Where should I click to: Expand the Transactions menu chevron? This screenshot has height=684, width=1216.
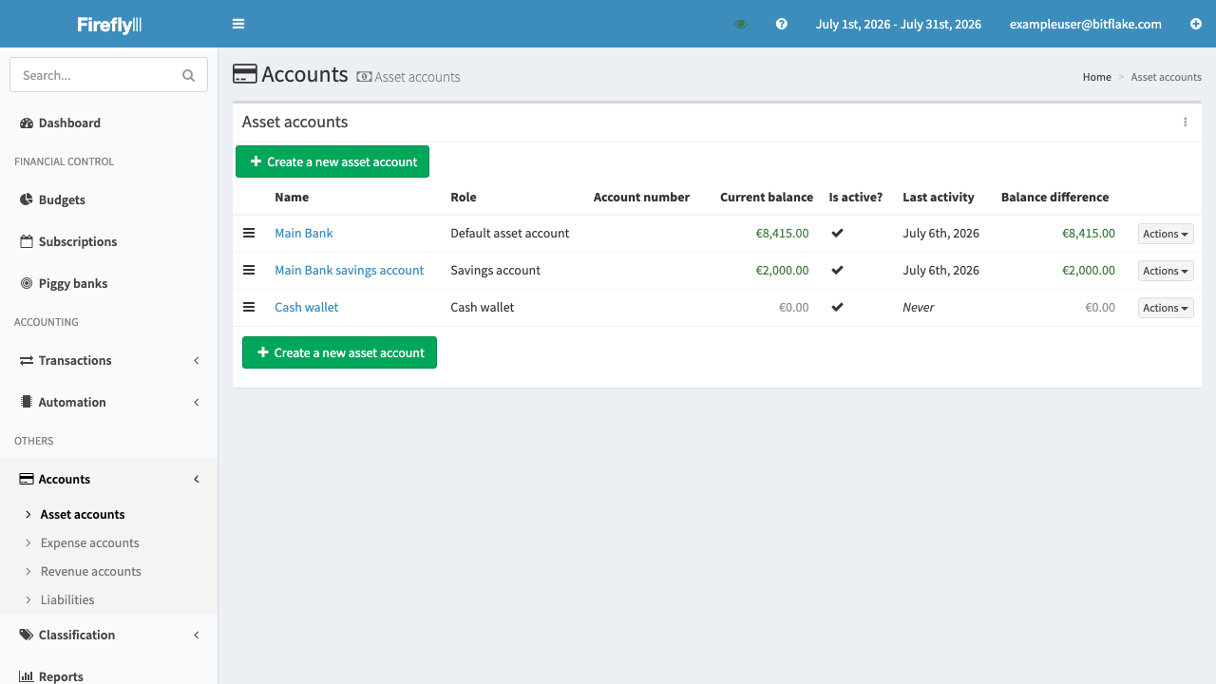(197, 360)
